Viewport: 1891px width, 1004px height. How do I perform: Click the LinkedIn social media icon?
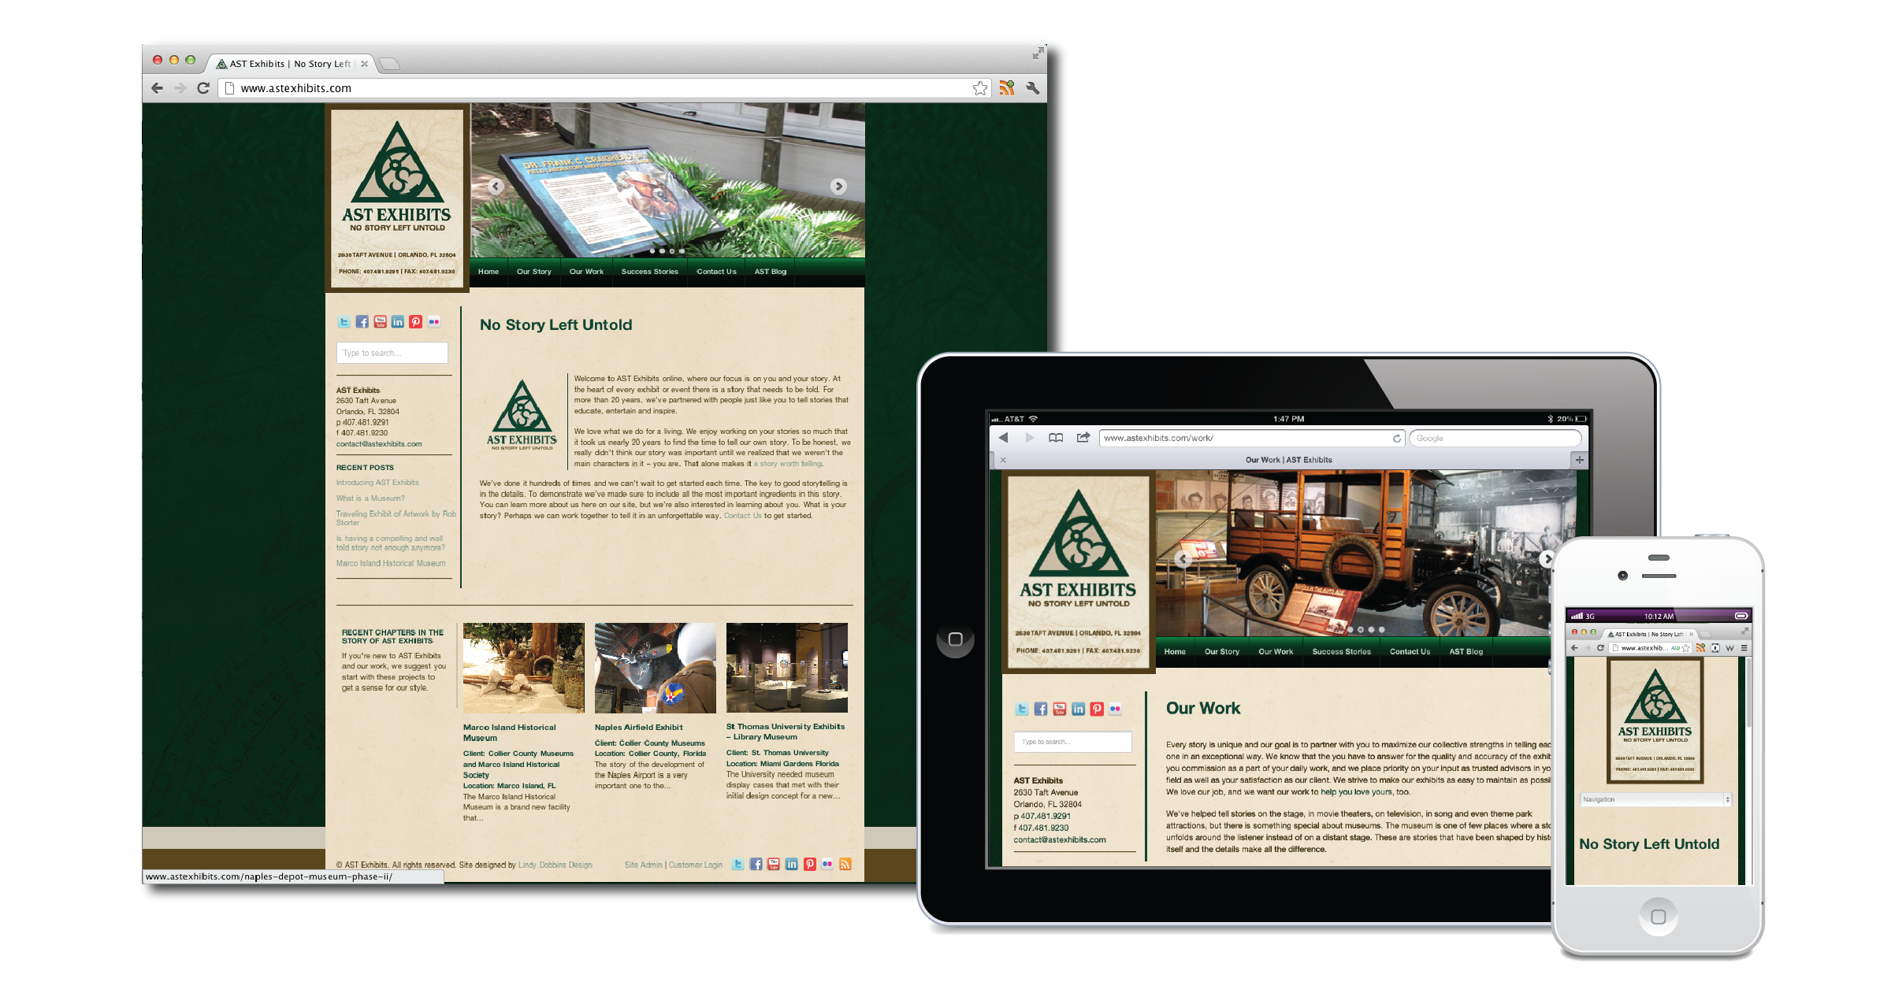click(398, 324)
